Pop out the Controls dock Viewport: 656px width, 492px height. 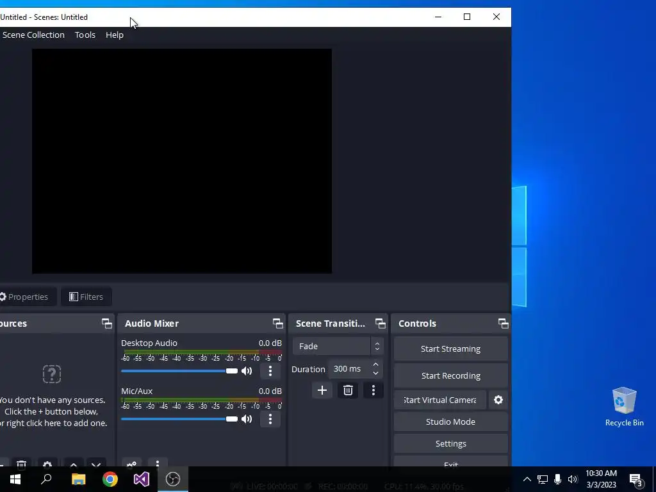(504, 324)
